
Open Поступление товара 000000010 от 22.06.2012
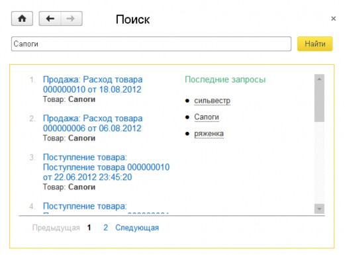[106, 167]
